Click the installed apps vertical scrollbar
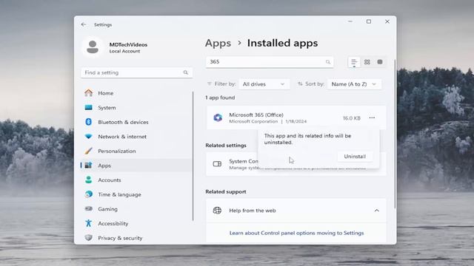474x266 pixels. pyautogui.click(x=395, y=133)
